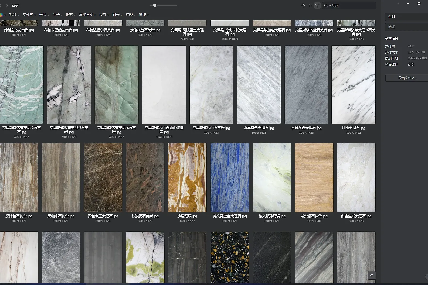Go forward with the right chevron arrow

tap(7, 5)
